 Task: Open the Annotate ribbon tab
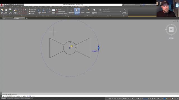coord(17,7)
